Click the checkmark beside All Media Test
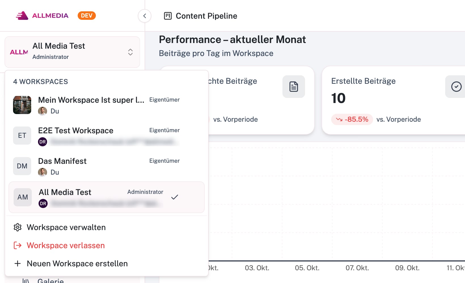The height and width of the screenshot is (283, 465). pos(175,197)
